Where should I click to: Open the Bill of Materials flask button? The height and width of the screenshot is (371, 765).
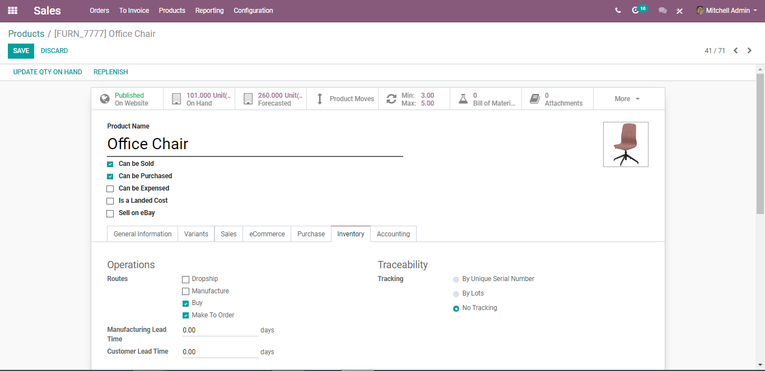[486, 99]
